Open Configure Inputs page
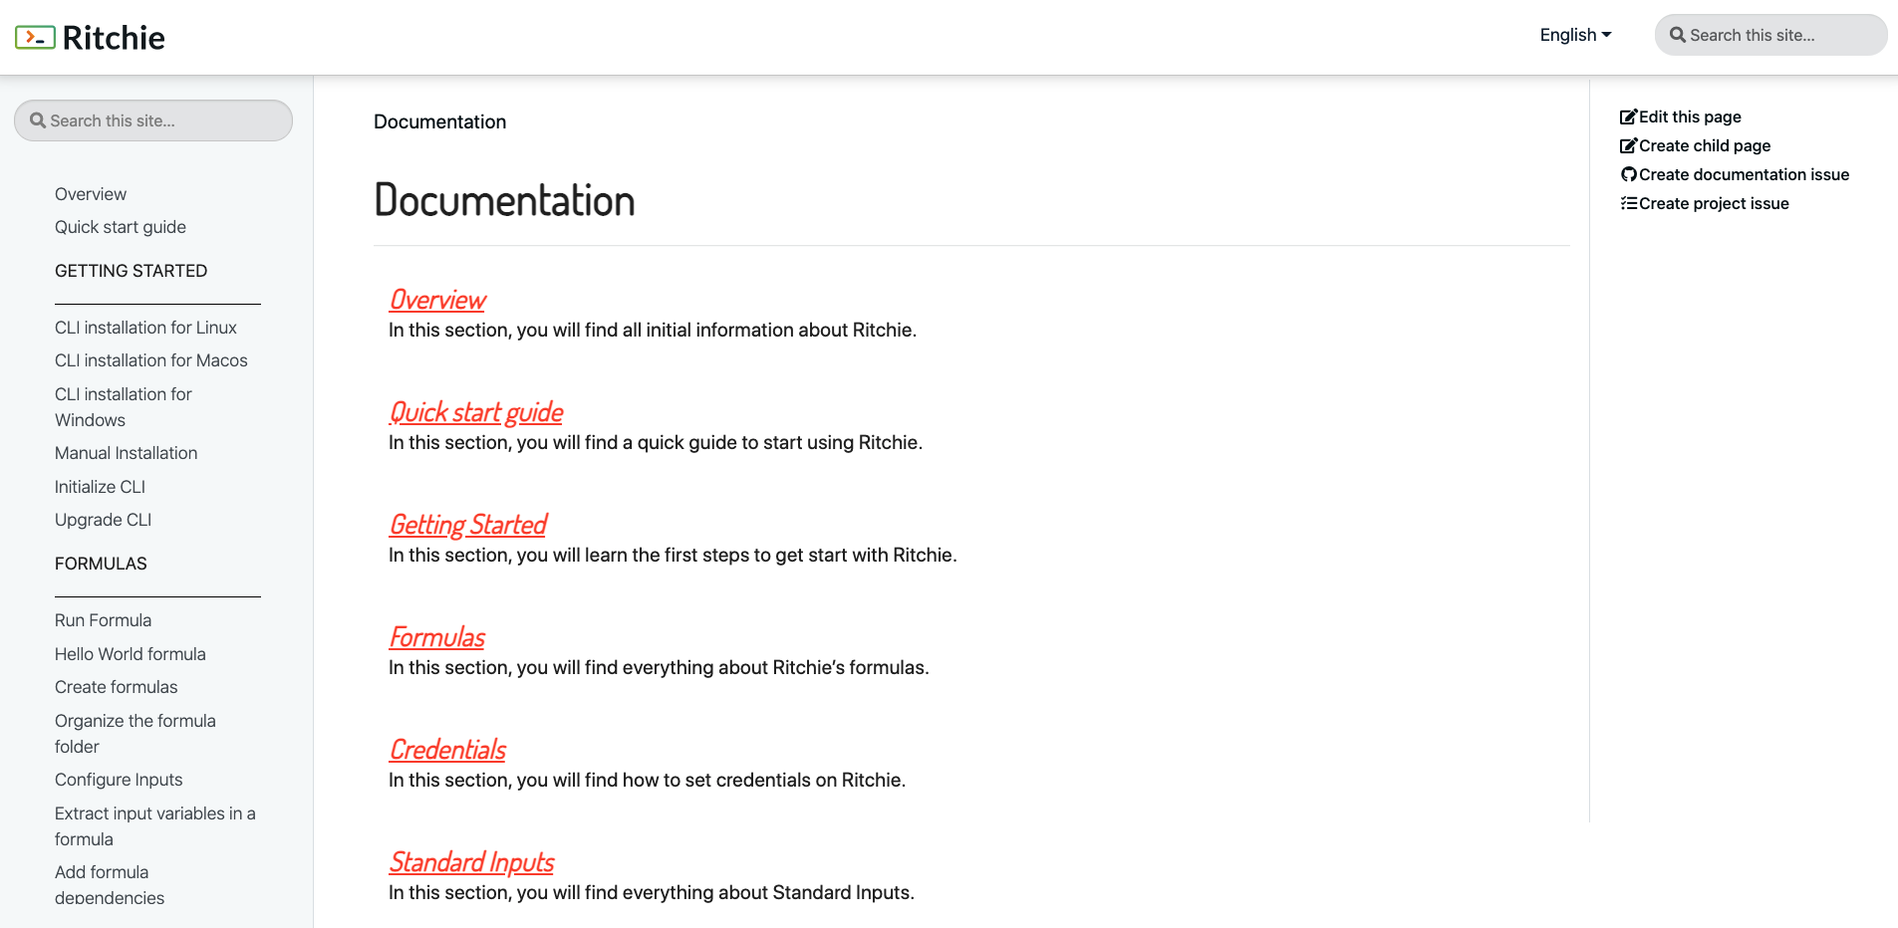Screen dimensions: 1898x928 pyautogui.click(x=119, y=780)
